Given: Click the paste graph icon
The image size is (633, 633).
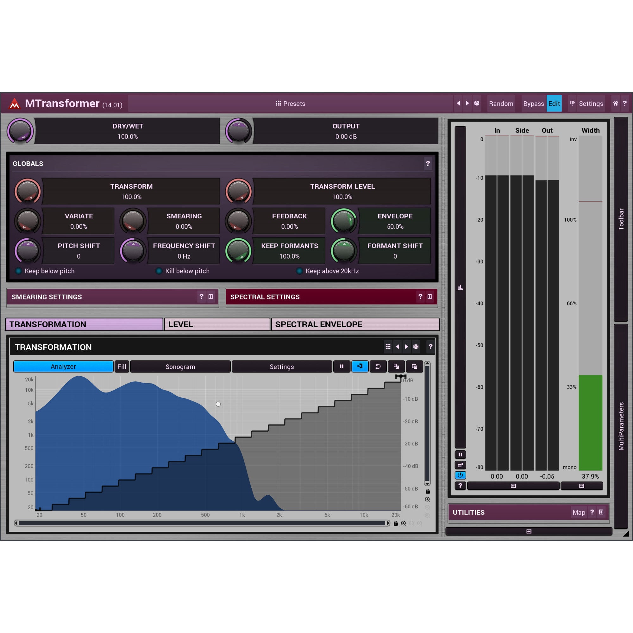Looking at the screenshot, I should [415, 366].
